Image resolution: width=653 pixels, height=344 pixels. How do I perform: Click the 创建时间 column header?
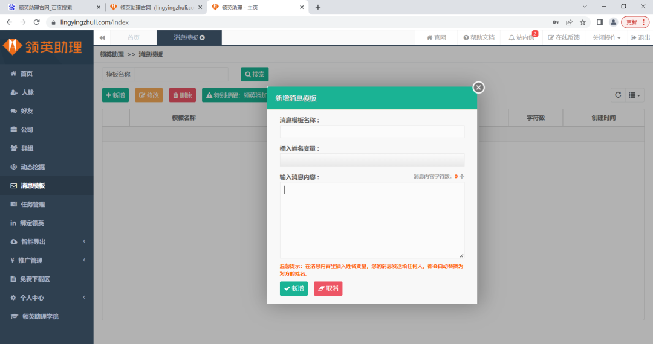click(x=603, y=118)
